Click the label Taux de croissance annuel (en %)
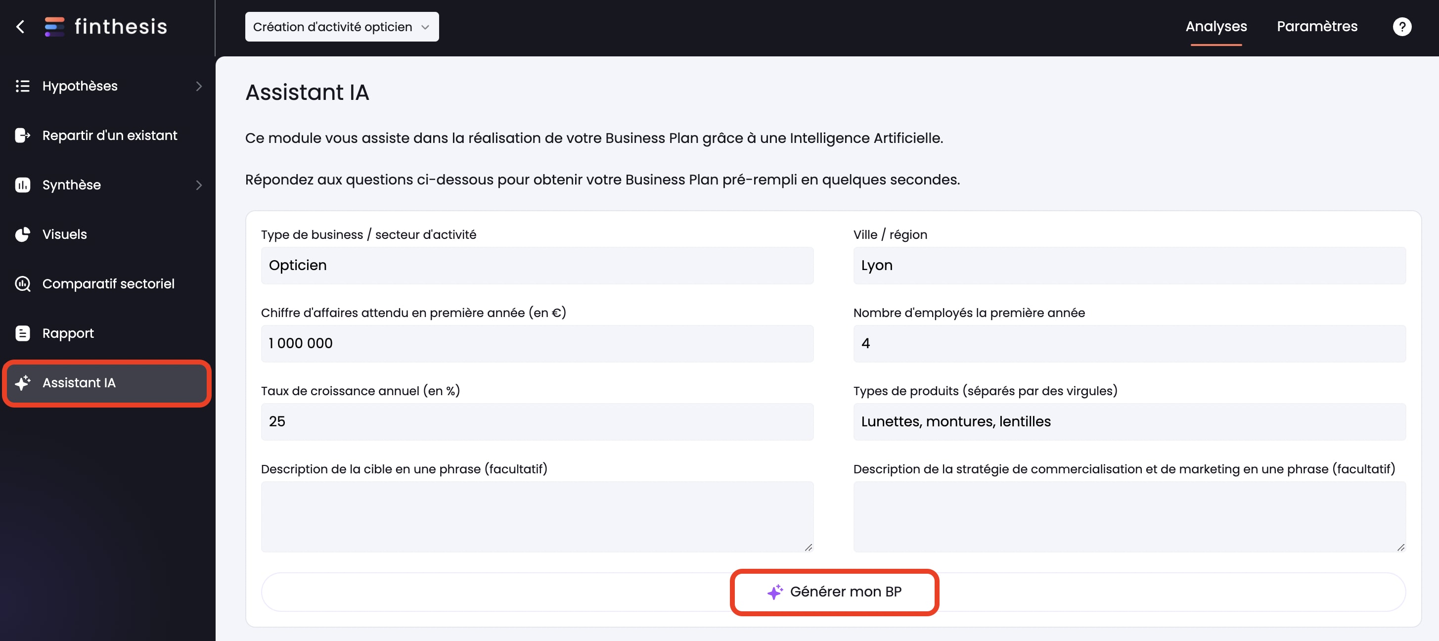1439x641 pixels. pos(360,391)
